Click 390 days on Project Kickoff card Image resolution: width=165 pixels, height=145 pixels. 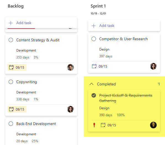coord(106,115)
